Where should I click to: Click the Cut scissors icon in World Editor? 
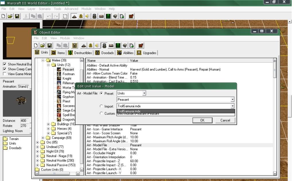26,16
